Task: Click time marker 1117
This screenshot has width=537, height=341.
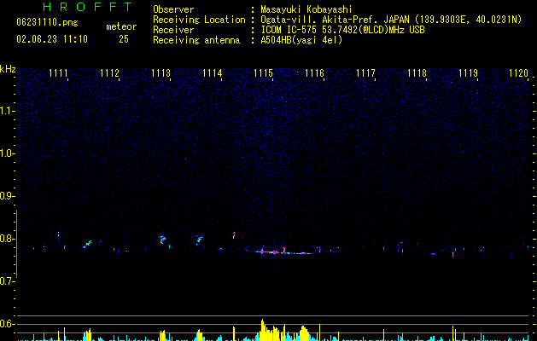Action: [x=365, y=73]
